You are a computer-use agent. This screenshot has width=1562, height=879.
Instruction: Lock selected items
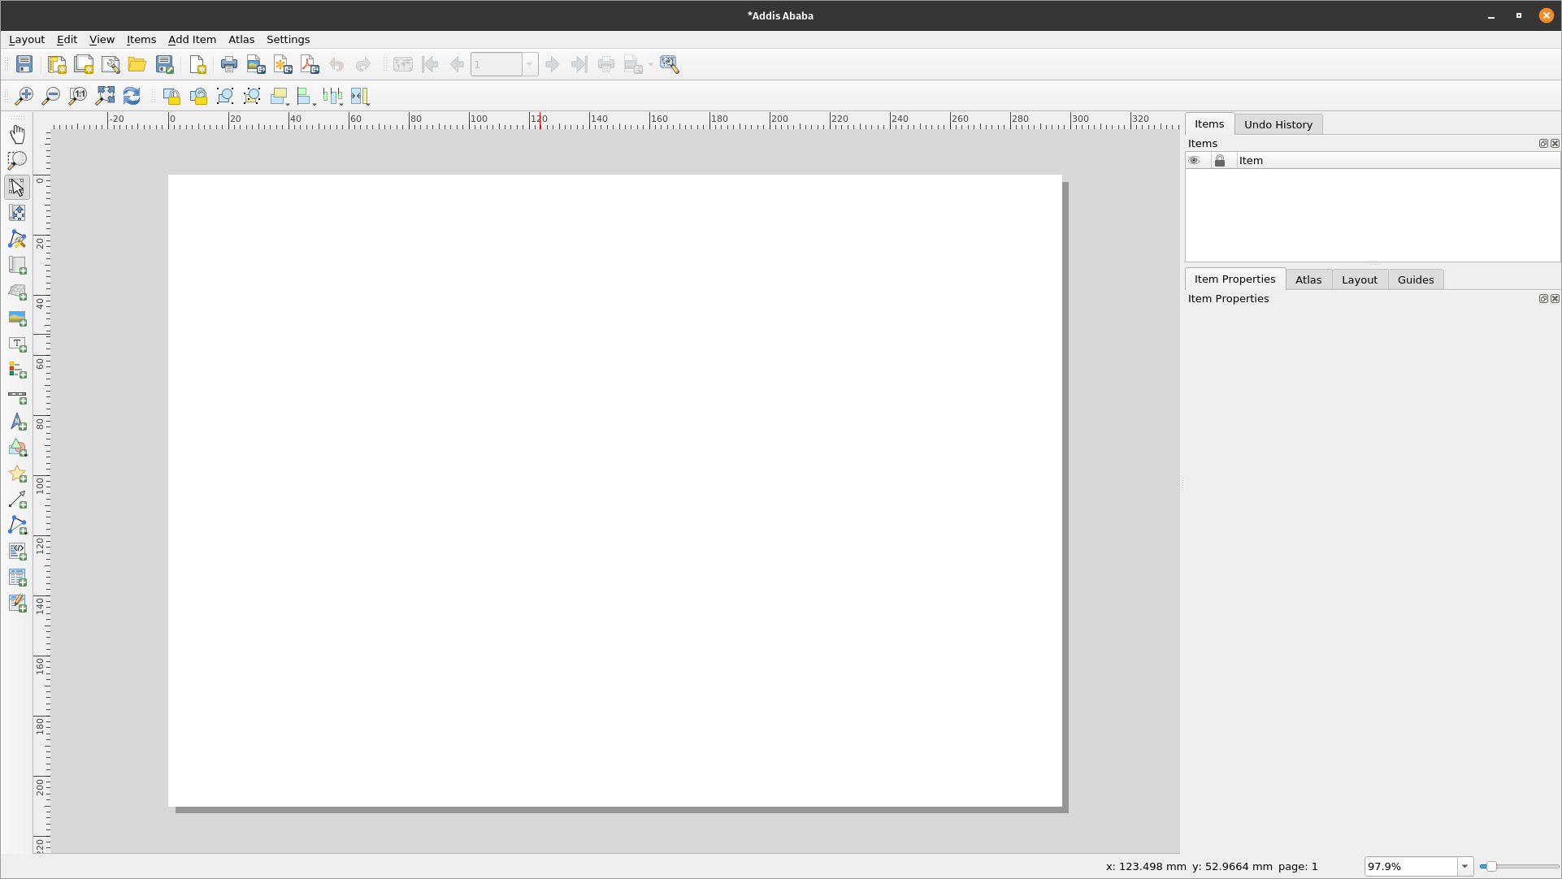coord(171,96)
